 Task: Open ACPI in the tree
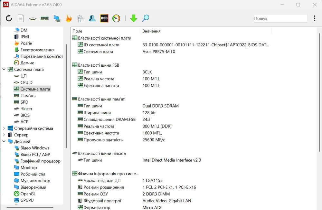[22, 122]
